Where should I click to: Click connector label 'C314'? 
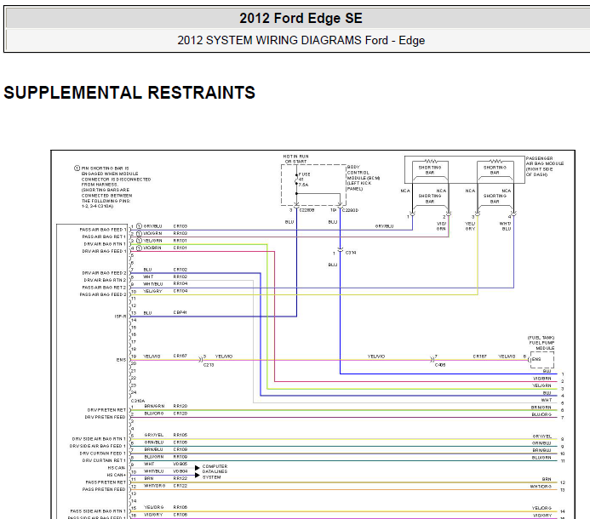(x=351, y=253)
